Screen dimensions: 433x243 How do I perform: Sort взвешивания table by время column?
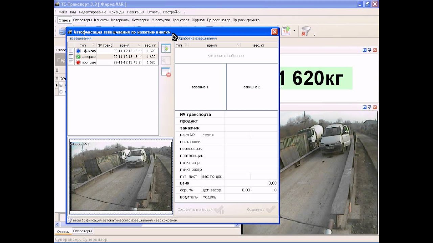point(124,45)
